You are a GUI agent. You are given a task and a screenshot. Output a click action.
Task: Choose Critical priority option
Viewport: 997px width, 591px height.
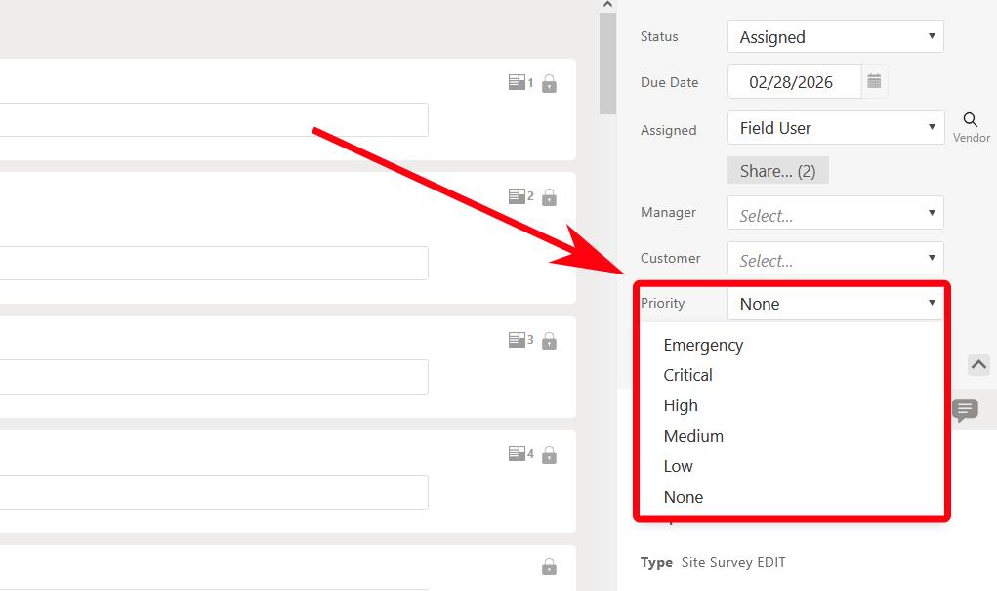pos(687,375)
